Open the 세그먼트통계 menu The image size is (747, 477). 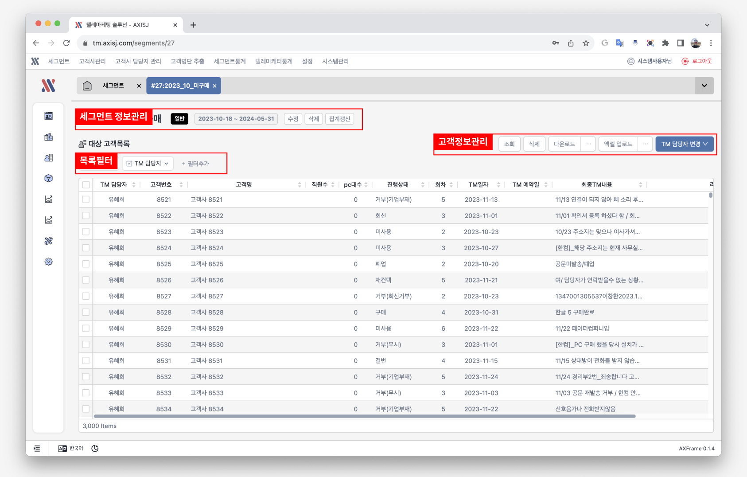click(230, 61)
